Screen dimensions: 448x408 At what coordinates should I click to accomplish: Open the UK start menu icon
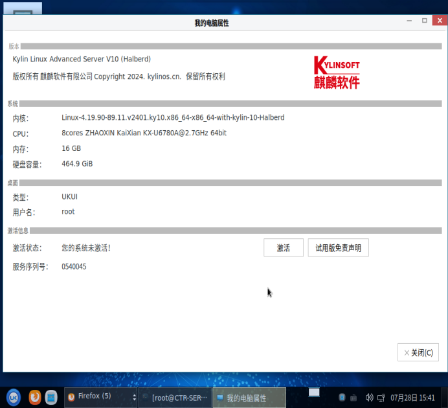tap(14, 397)
